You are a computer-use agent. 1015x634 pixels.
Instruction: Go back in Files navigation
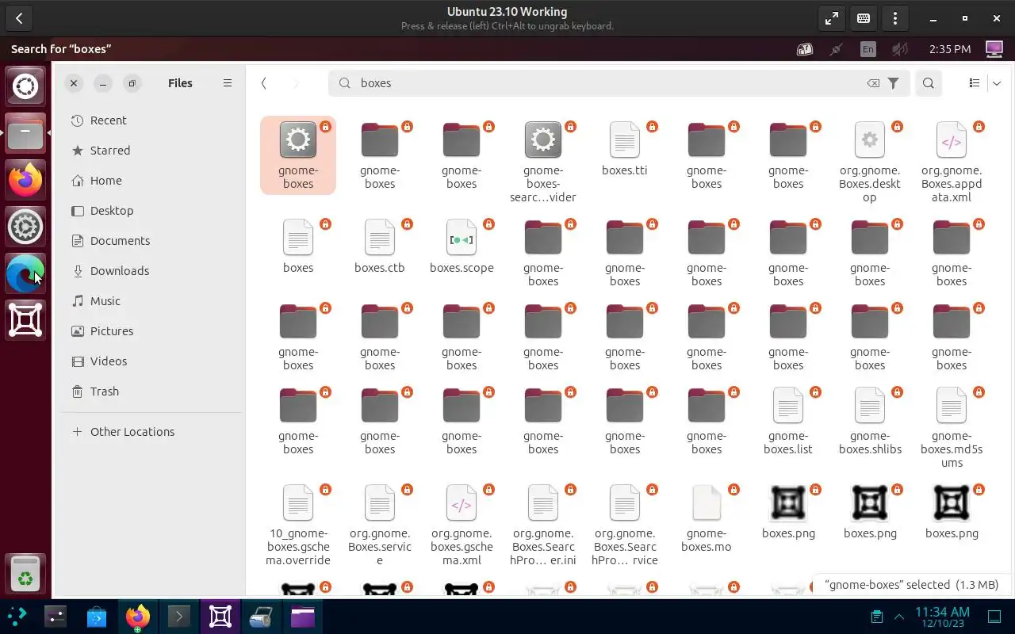coord(264,83)
